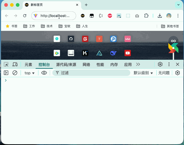Click the round infinity button on the page
This screenshot has width=184, height=145.
pos(173,41)
